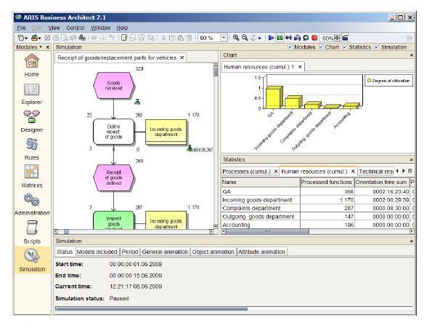Click the simulation speed percentage stepper
This screenshot has height=328, width=427.
coord(337,38)
